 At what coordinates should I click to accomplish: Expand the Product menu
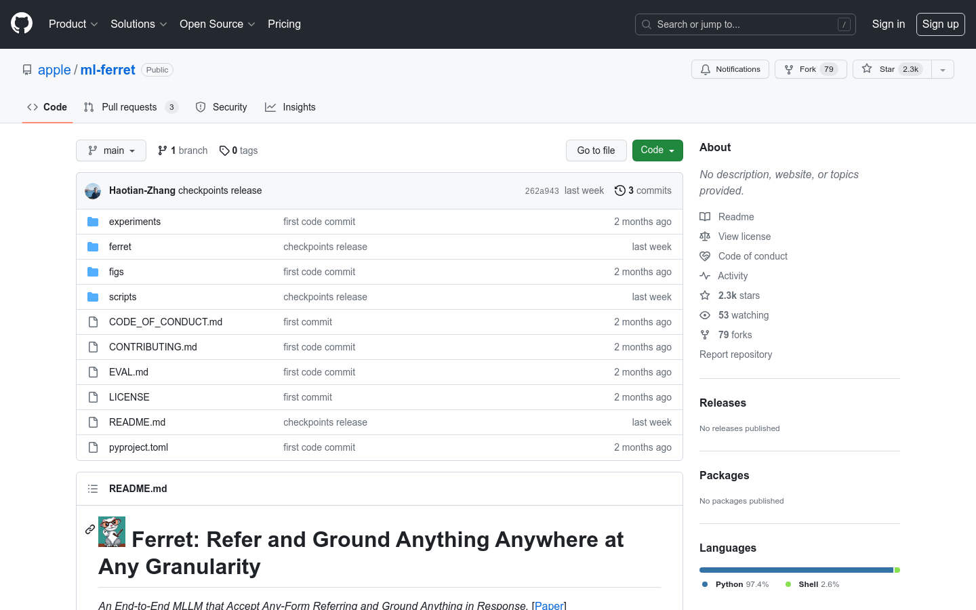click(x=73, y=24)
